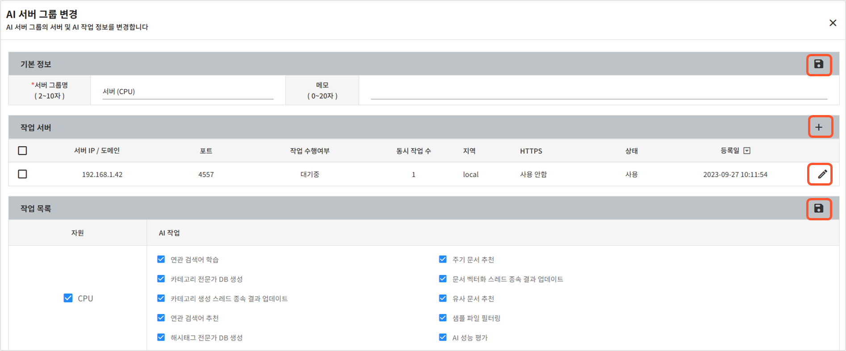Save the 작업 목록 section
Screen dimensions: 846x351
(x=818, y=209)
